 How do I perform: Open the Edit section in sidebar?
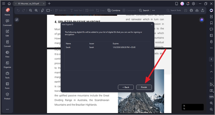tap(7, 33)
